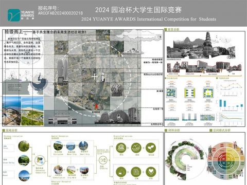Click the green office building document icon
This screenshot has height=185, width=247.
coord(136,172)
